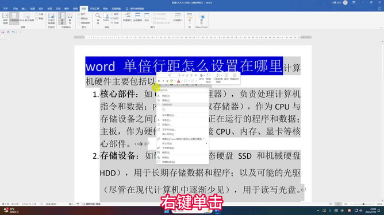Apply Bold from mini toolbar
Screen dimensions: 384x215
pos(159,81)
